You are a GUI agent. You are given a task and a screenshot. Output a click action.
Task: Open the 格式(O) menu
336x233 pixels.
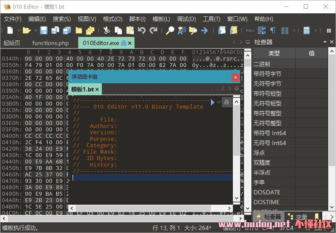click(113, 19)
